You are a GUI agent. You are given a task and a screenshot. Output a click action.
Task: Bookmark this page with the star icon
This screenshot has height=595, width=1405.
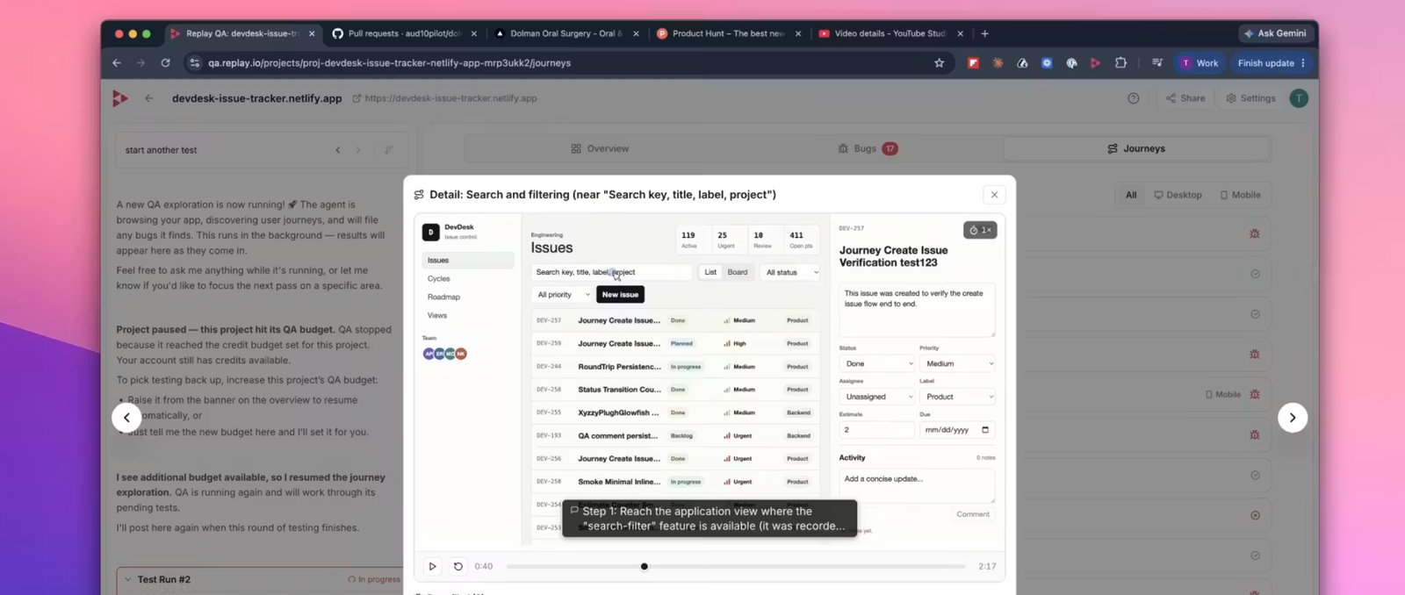(940, 63)
